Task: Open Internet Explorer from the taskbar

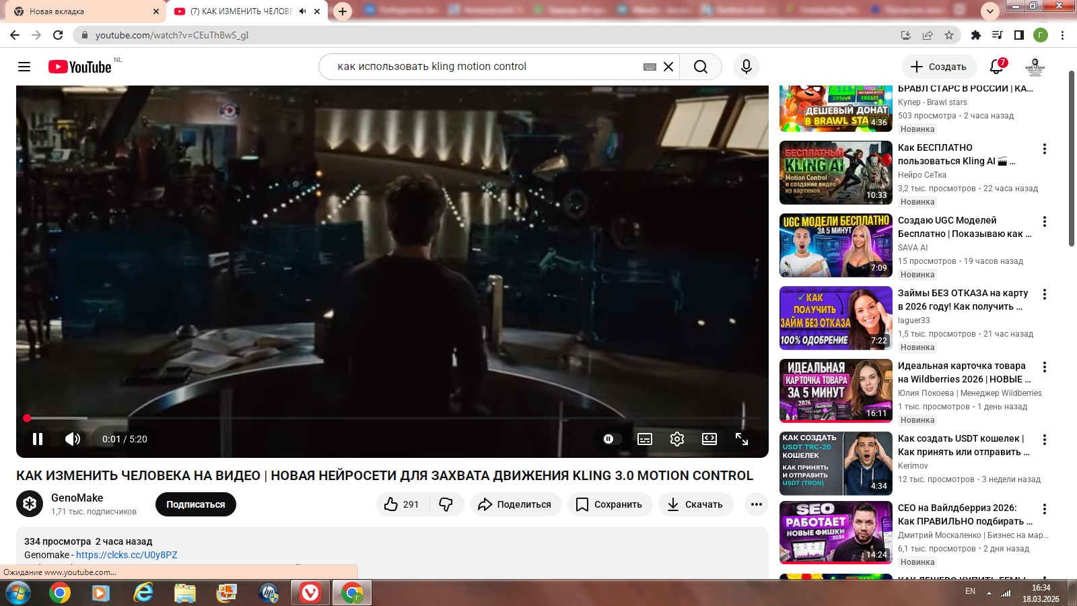Action: 143,593
